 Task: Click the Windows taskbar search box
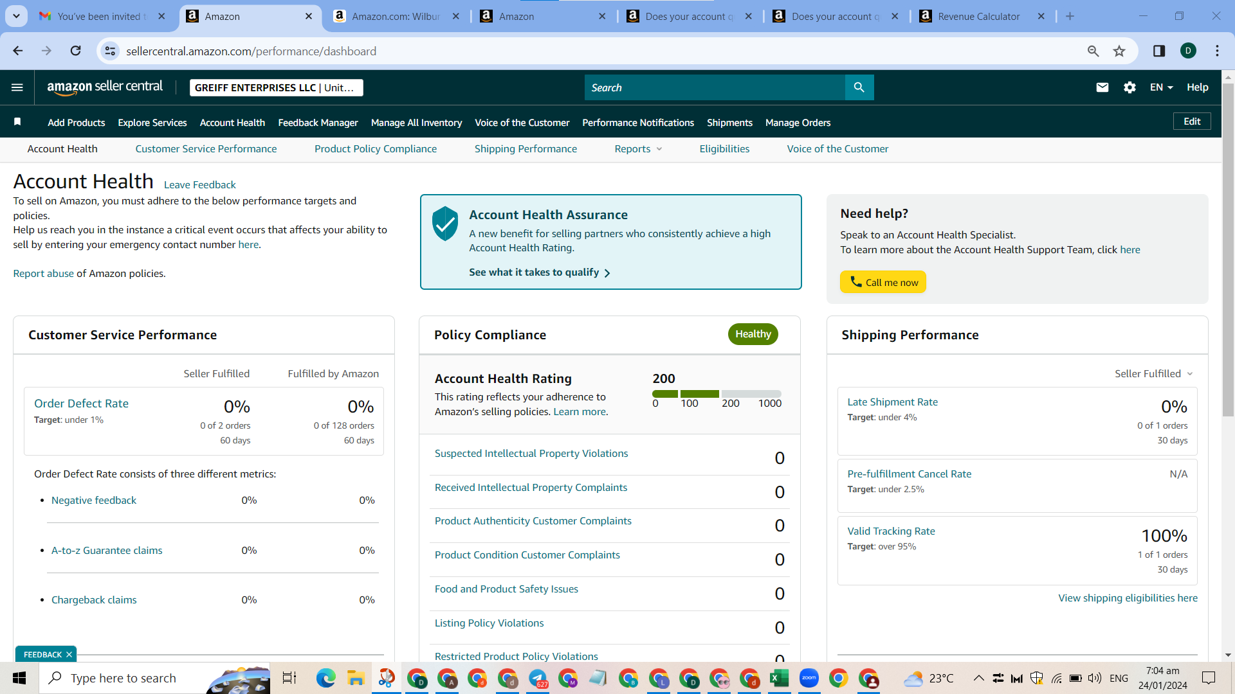tap(154, 678)
